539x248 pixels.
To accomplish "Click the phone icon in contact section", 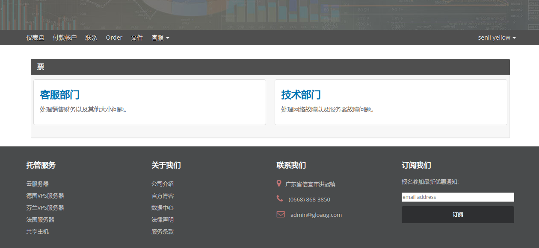I will (280, 198).
